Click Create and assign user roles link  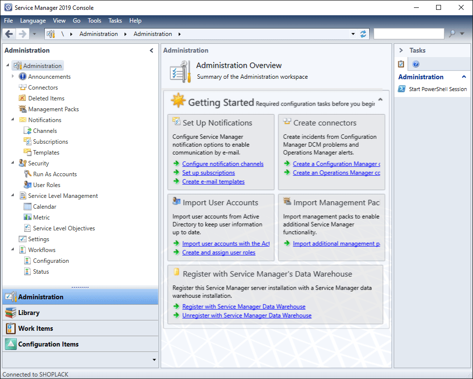pos(219,253)
